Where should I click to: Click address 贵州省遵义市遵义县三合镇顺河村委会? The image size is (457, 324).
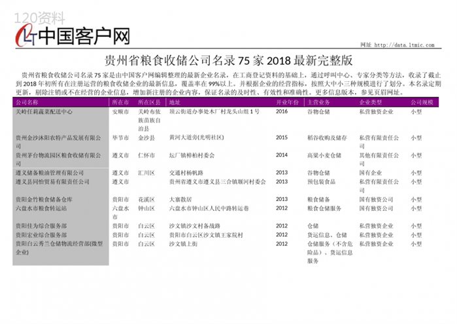[218, 182]
